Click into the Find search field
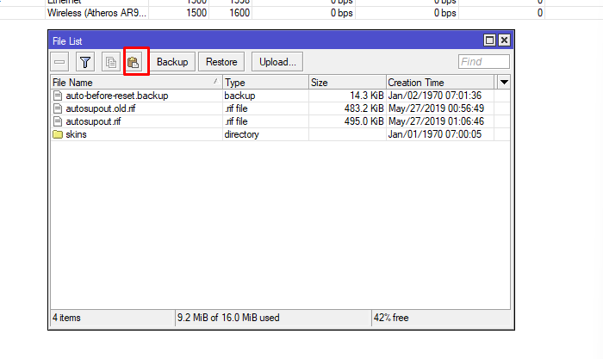 point(483,62)
